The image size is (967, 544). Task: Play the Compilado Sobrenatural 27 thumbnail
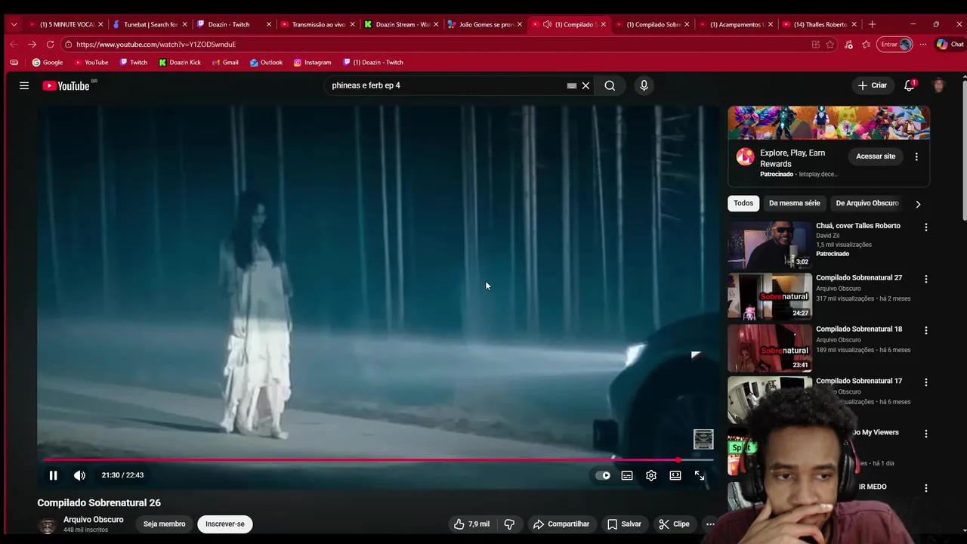[x=770, y=296]
